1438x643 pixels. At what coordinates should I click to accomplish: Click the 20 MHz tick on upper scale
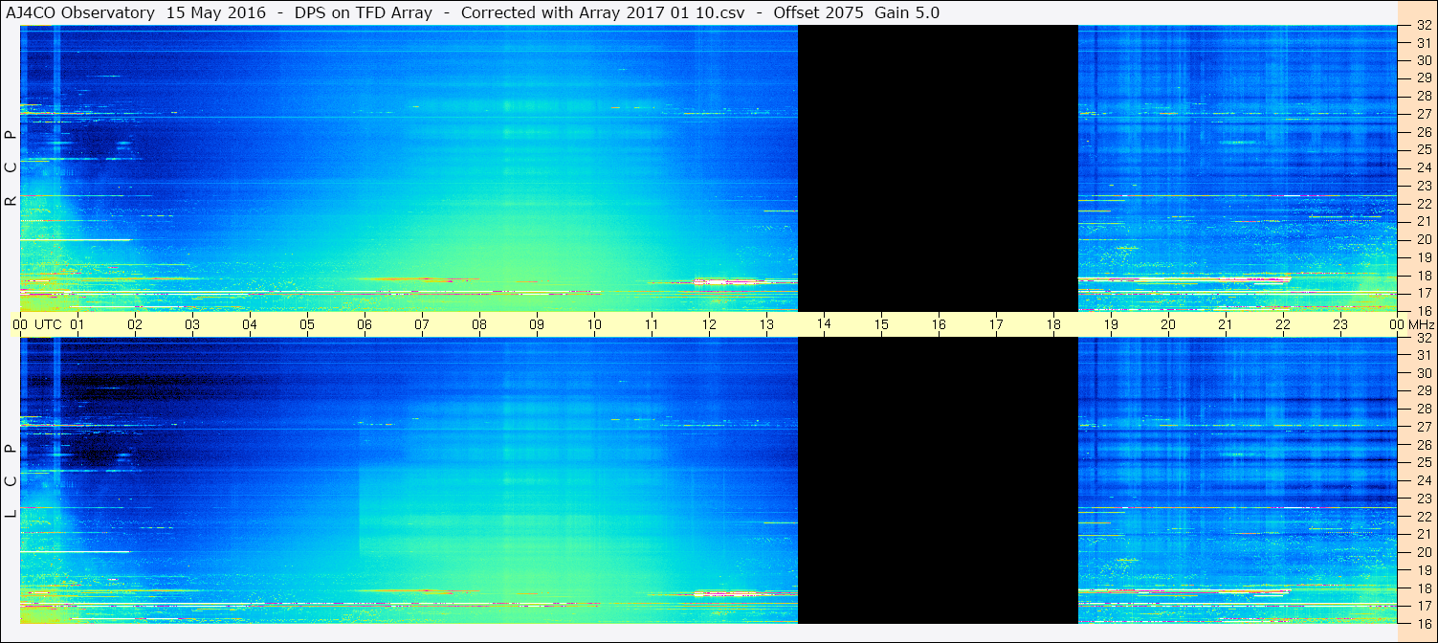1423,239
